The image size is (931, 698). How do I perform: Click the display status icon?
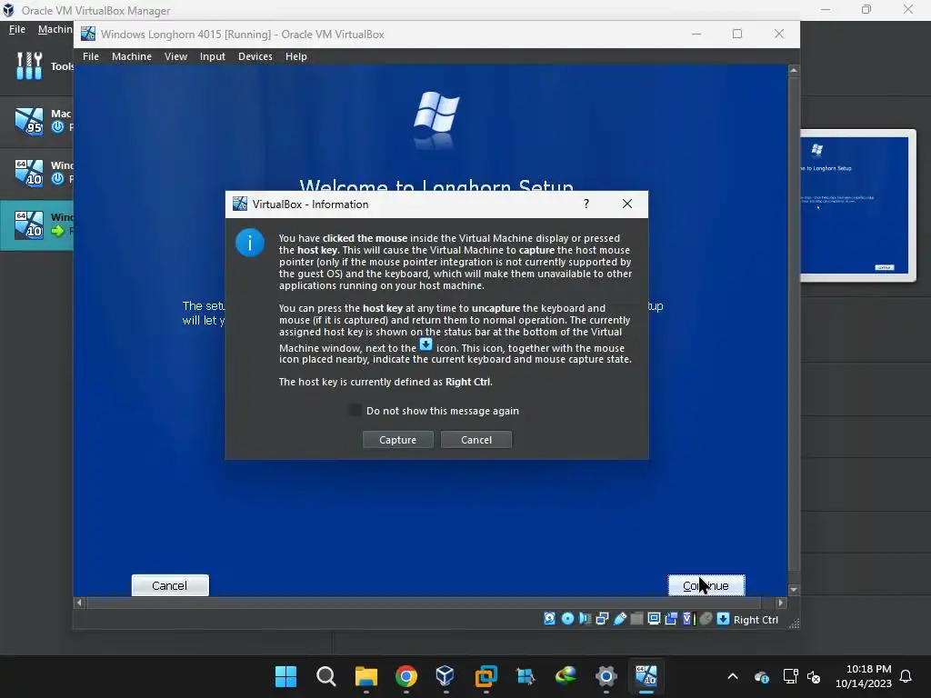click(x=655, y=619)
